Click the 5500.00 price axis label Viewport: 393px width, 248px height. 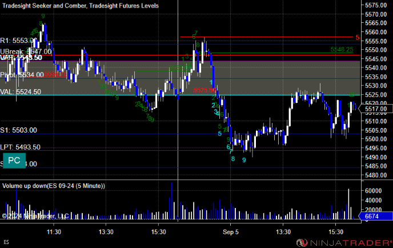[376, 139]
